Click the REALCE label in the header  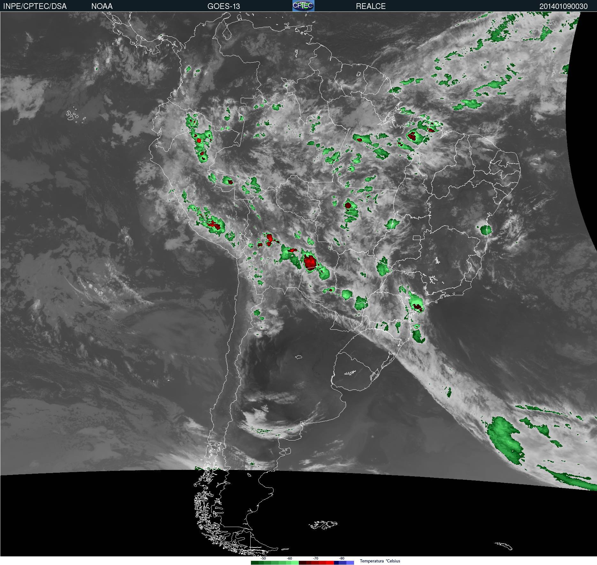(x=371, y=6)
